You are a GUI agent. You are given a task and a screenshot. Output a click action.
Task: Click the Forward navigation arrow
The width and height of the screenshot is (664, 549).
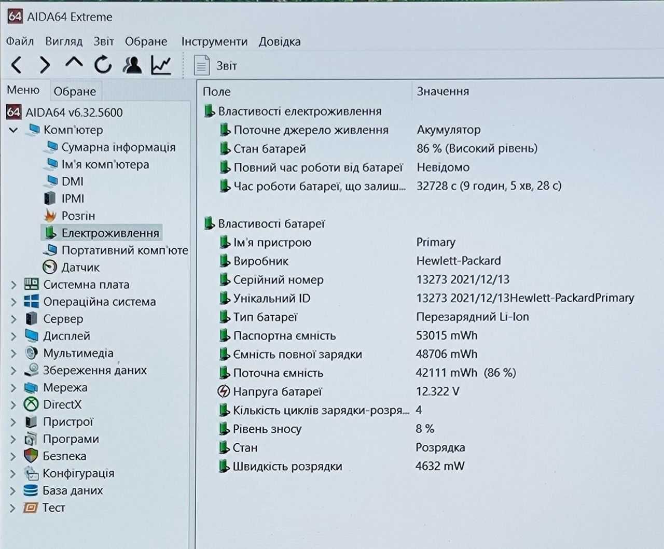pos(45,65)
